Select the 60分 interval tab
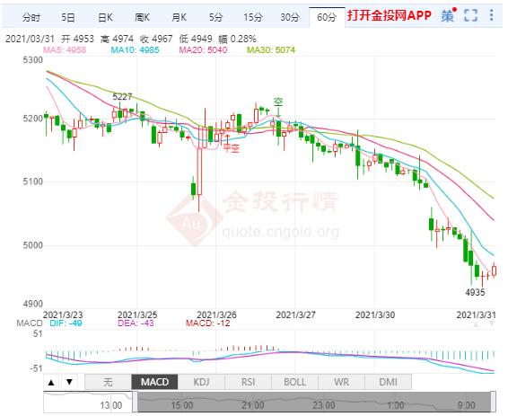Image resolution: width=508 pixels, height=416 pixels. pyautogui.click(x=327, y=17)
